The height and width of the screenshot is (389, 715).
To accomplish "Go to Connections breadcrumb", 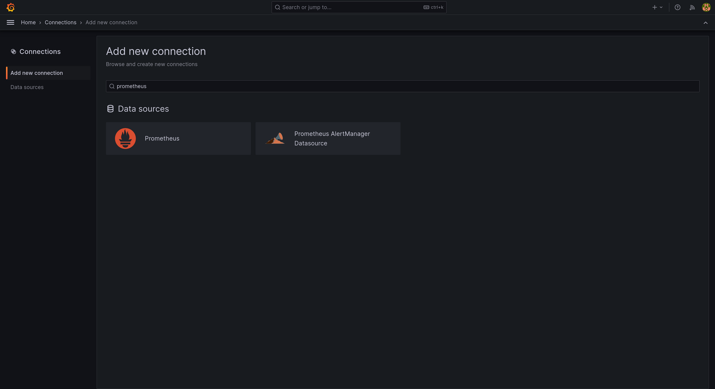I will (60, 22).
